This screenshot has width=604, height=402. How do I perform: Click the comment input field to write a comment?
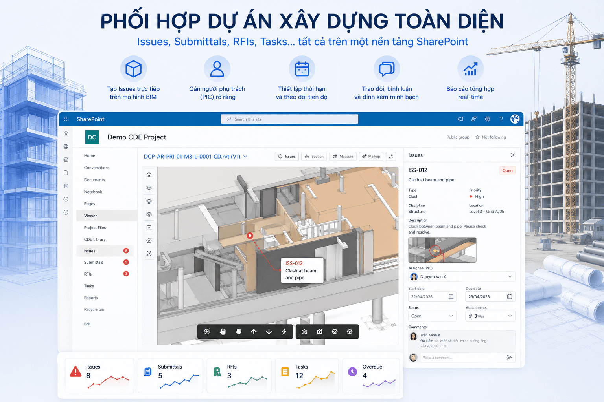(460, 357)
